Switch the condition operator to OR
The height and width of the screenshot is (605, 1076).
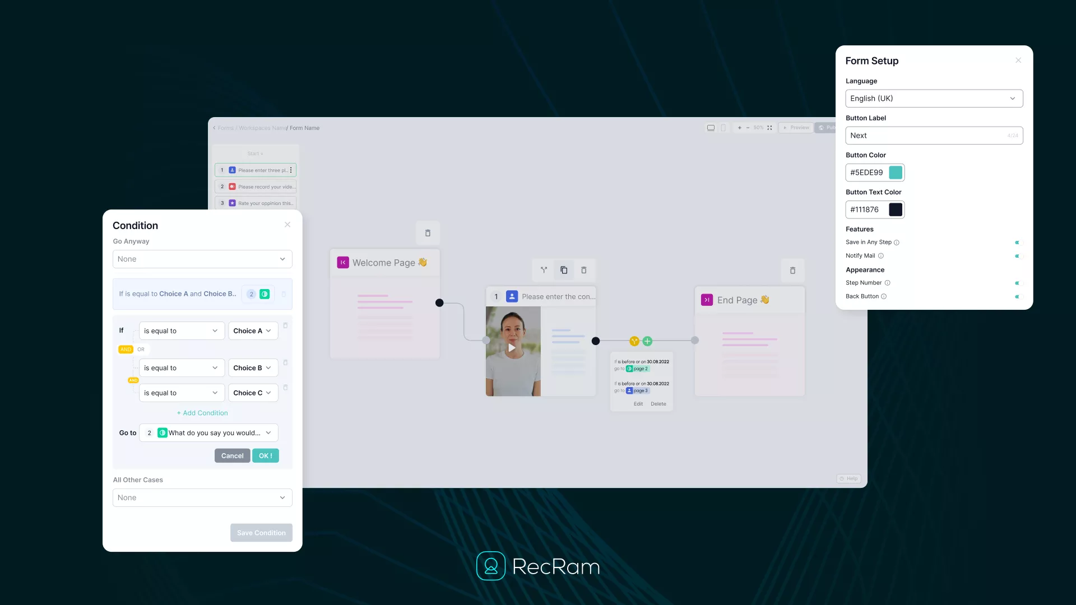coord(141,350)
